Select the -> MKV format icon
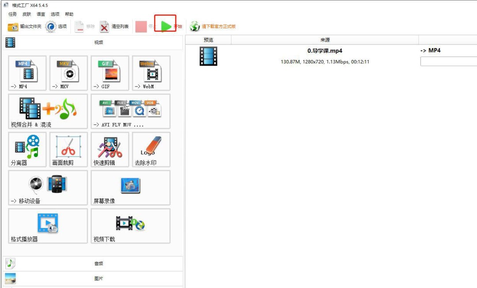Screen dimensions: 477x288 [x=68, y=73]
